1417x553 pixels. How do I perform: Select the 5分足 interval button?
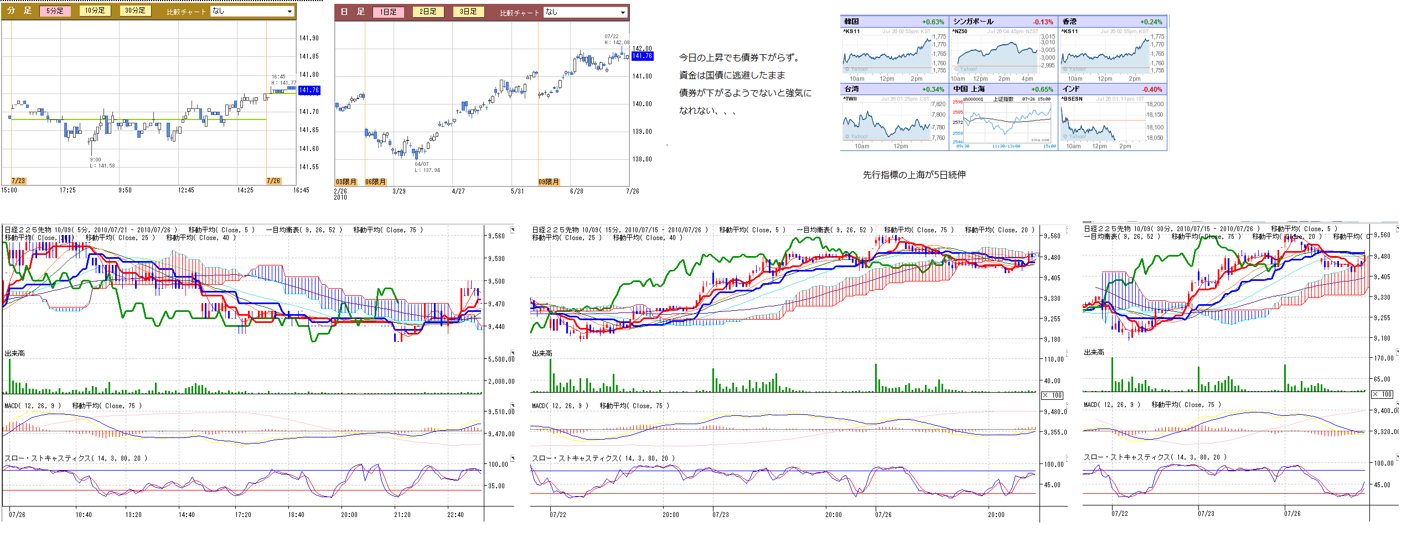click(x=55, y=11)
